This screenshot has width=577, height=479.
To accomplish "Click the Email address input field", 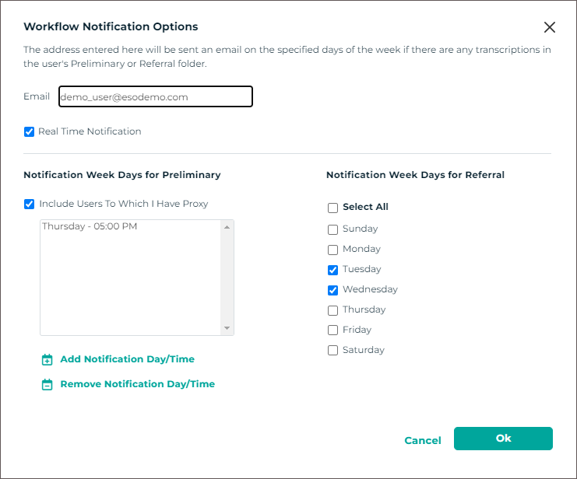I will [x=155, y=97].
